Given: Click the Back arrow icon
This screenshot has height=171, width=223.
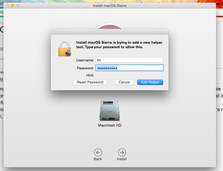Looking at the screenshot, I should pos(98,152).
